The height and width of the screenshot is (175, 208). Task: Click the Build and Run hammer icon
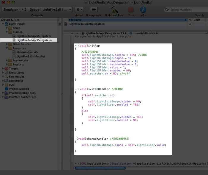pos(114,10)
